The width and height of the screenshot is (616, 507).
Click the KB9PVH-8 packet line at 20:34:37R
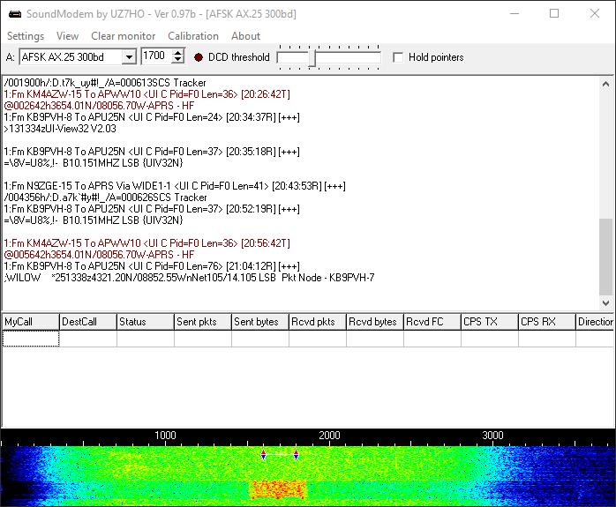pos(152,117)
